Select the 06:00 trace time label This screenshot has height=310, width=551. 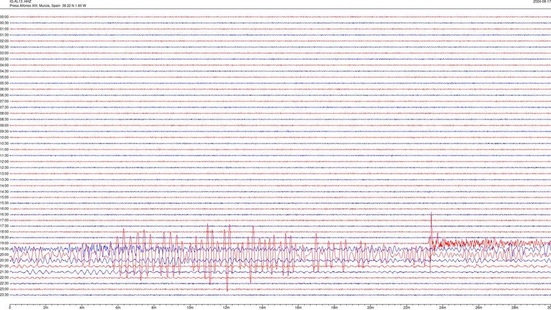(4, 90)
